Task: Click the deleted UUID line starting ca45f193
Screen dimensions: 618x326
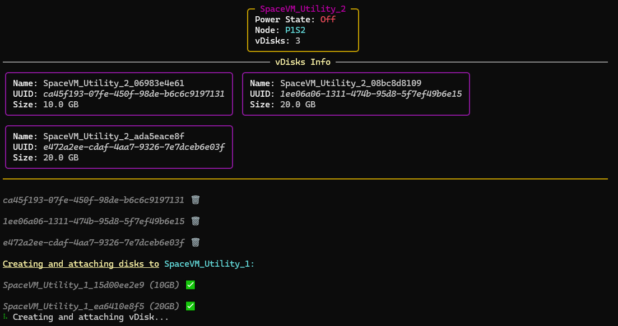Action: click(94, 200)
